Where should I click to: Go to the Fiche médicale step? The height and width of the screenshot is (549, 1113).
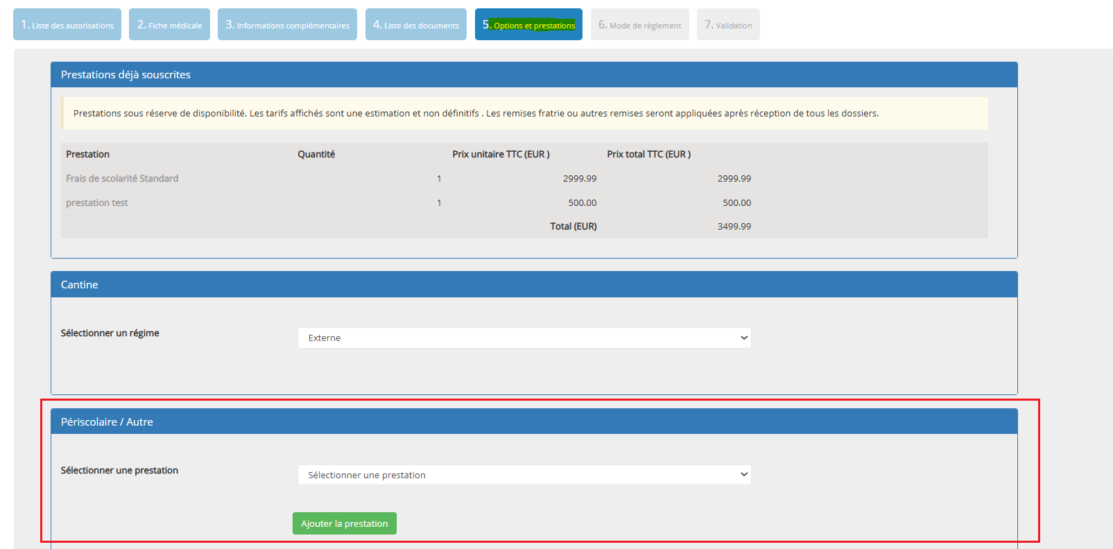coord(169,25)
